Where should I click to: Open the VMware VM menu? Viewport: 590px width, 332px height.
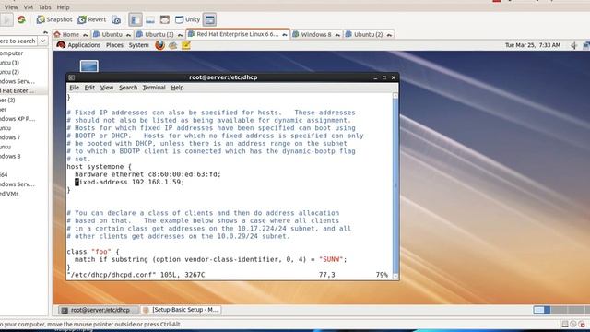[29, 7]
